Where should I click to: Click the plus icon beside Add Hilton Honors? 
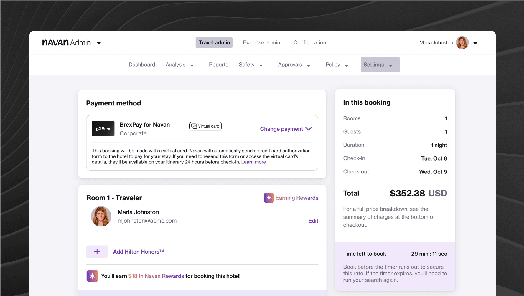tap(97, 252)
